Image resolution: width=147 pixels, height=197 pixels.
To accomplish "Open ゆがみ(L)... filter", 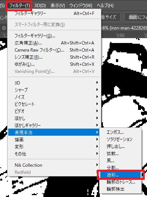I will point(54,64).
